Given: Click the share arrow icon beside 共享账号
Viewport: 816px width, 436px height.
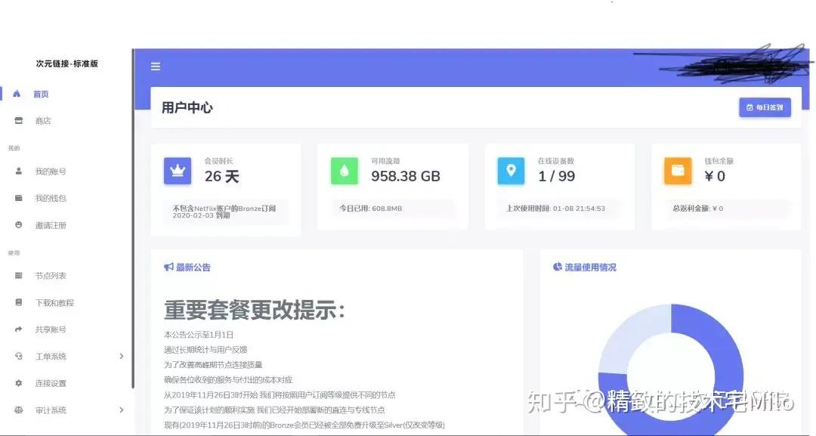Looking at the screenshot, I should click(19, 329).
